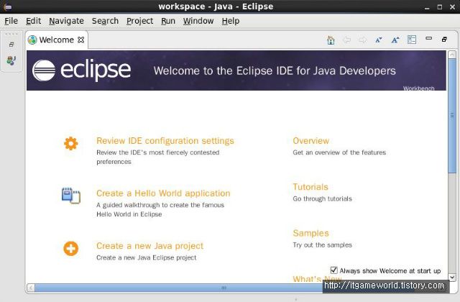Increase the font size with the large A icon
This screenshot has height=302, width=460.
(x=395, y=40)
